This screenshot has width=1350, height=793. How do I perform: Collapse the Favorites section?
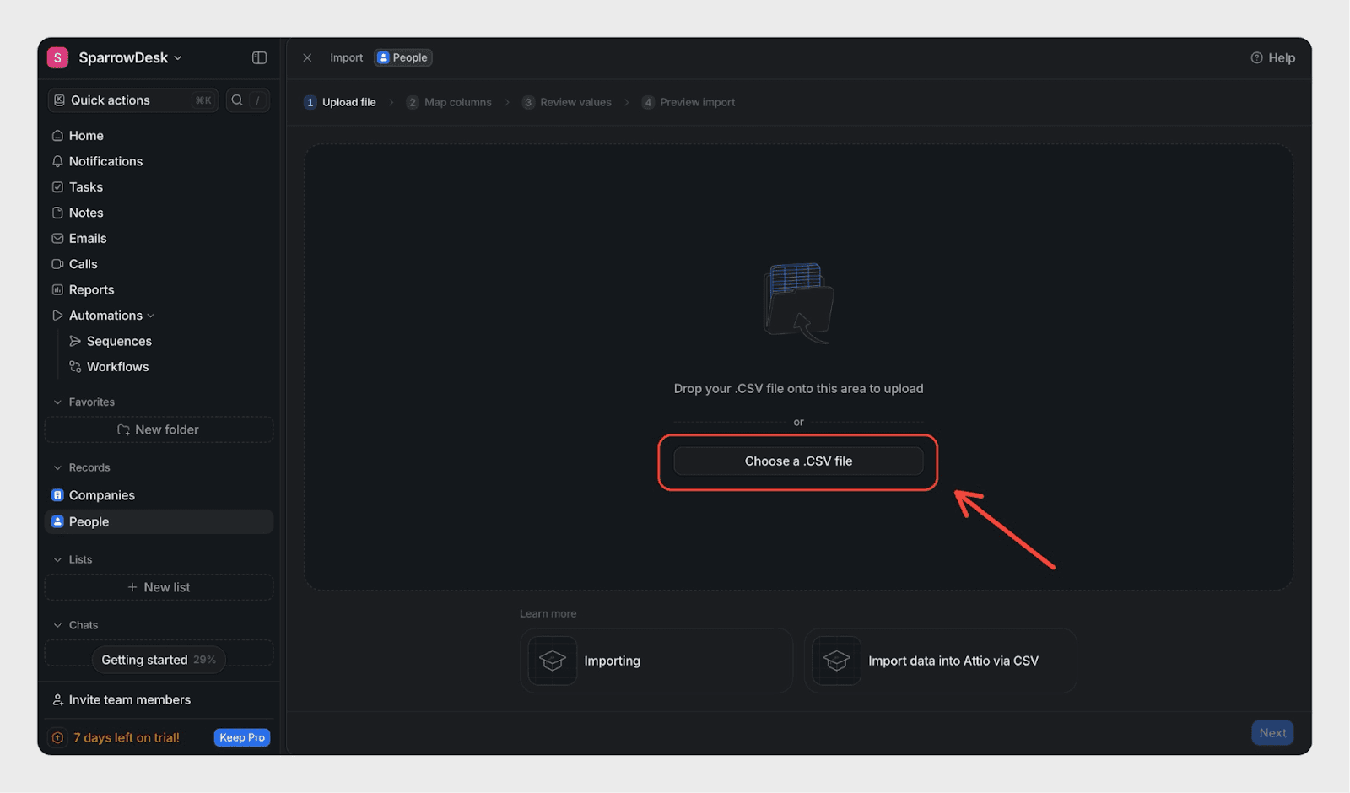(57, 402)
